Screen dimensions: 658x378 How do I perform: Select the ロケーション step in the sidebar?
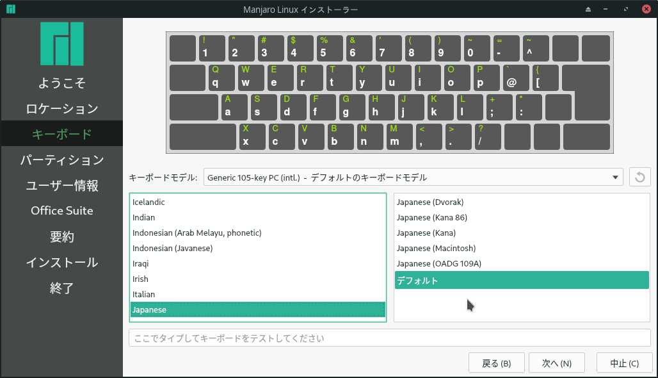(x=61, y=108)
